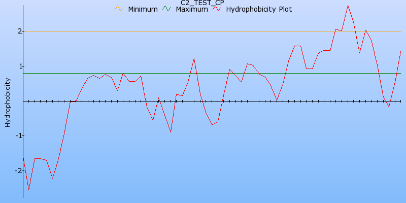Click the red curve's right end point

pos(400,51)
